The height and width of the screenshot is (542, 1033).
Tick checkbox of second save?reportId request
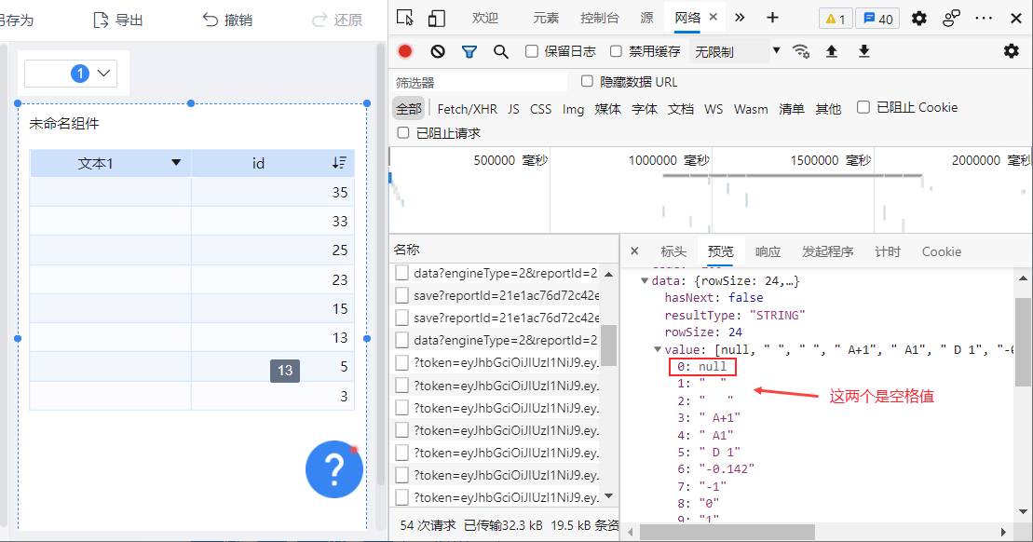click(401, 318)
